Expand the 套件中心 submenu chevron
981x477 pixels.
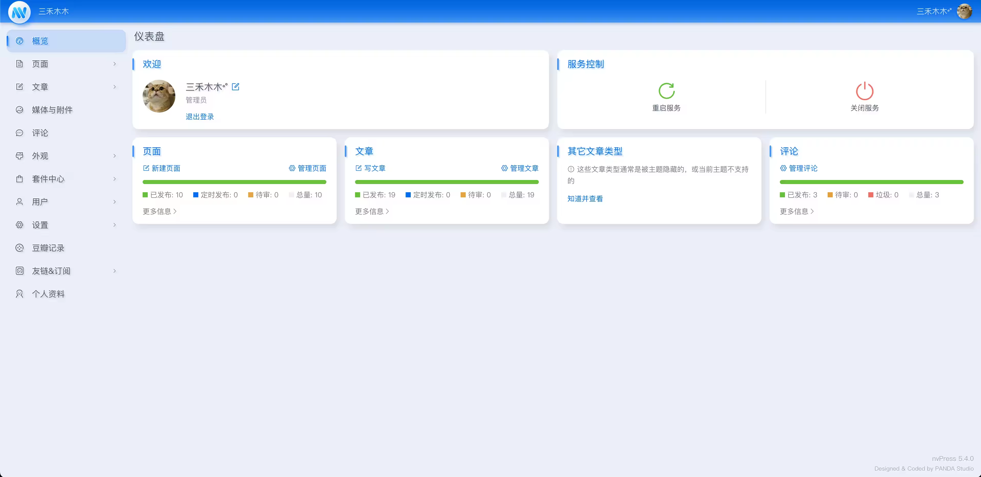point(114,179)
